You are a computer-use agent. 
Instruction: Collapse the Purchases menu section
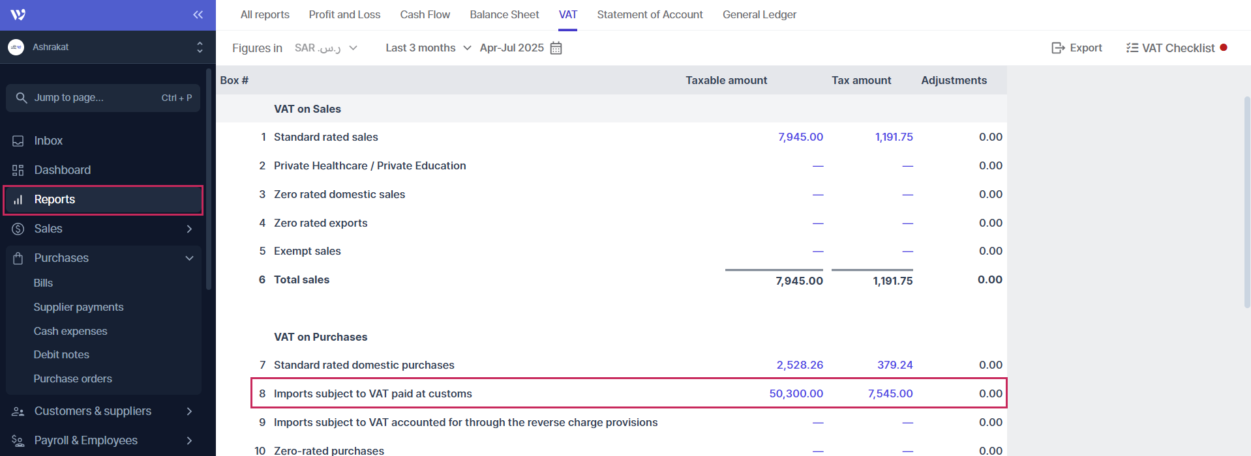coord(189,258)
